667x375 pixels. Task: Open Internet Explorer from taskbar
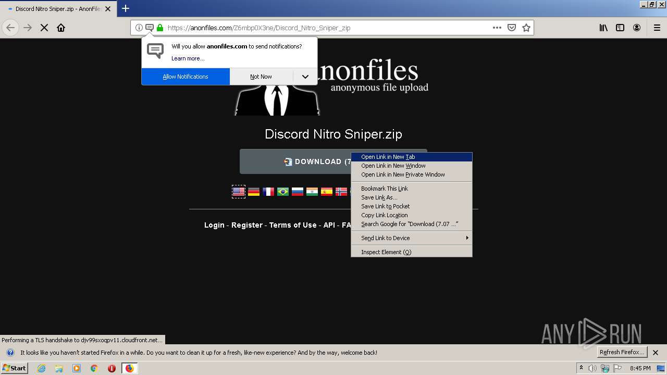[41, 368]
